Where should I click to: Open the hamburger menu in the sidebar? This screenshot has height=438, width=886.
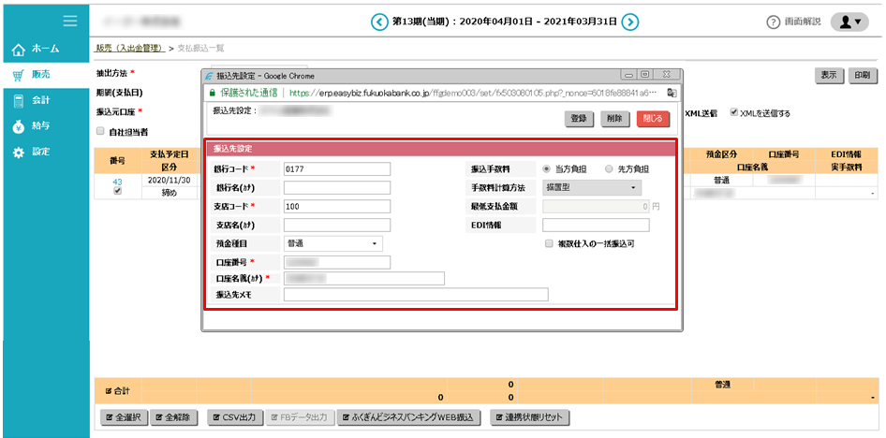(x=69, y=21)
